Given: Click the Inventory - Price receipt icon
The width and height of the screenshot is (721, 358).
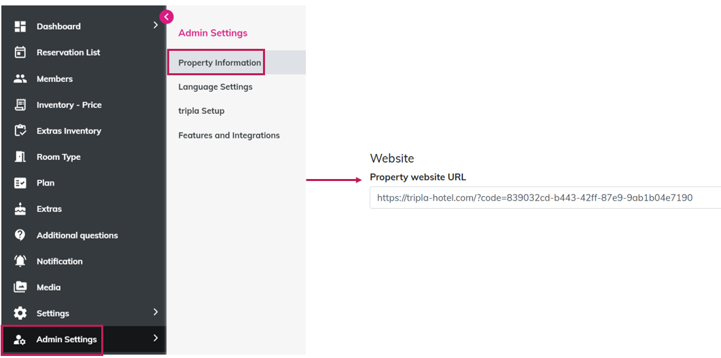Looking at the screenshot, I should (20, 104).
